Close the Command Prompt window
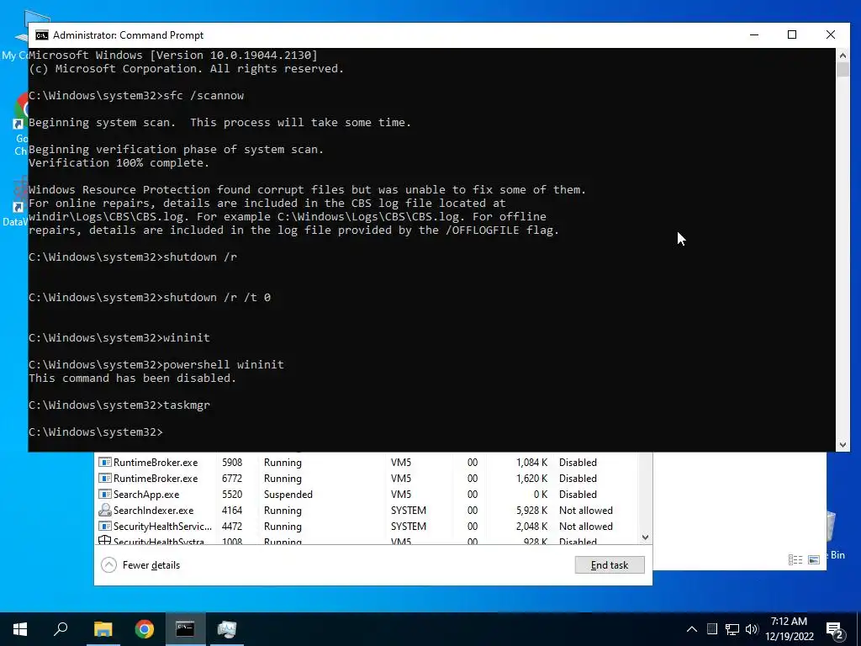861x646 pixels. pyautogui.click(x=831, y=34)
